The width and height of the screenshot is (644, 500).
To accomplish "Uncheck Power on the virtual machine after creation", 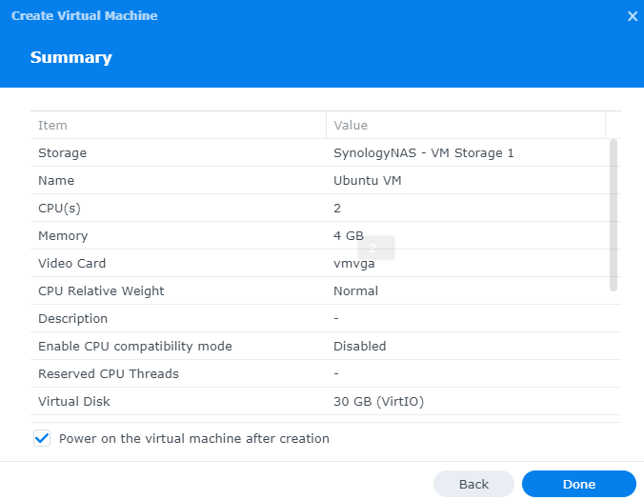I will [42, 438].
